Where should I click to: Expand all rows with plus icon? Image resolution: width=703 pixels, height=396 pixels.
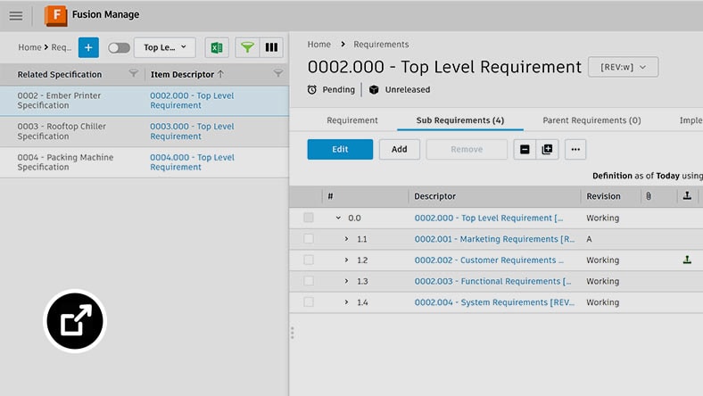tap(548, 150)
